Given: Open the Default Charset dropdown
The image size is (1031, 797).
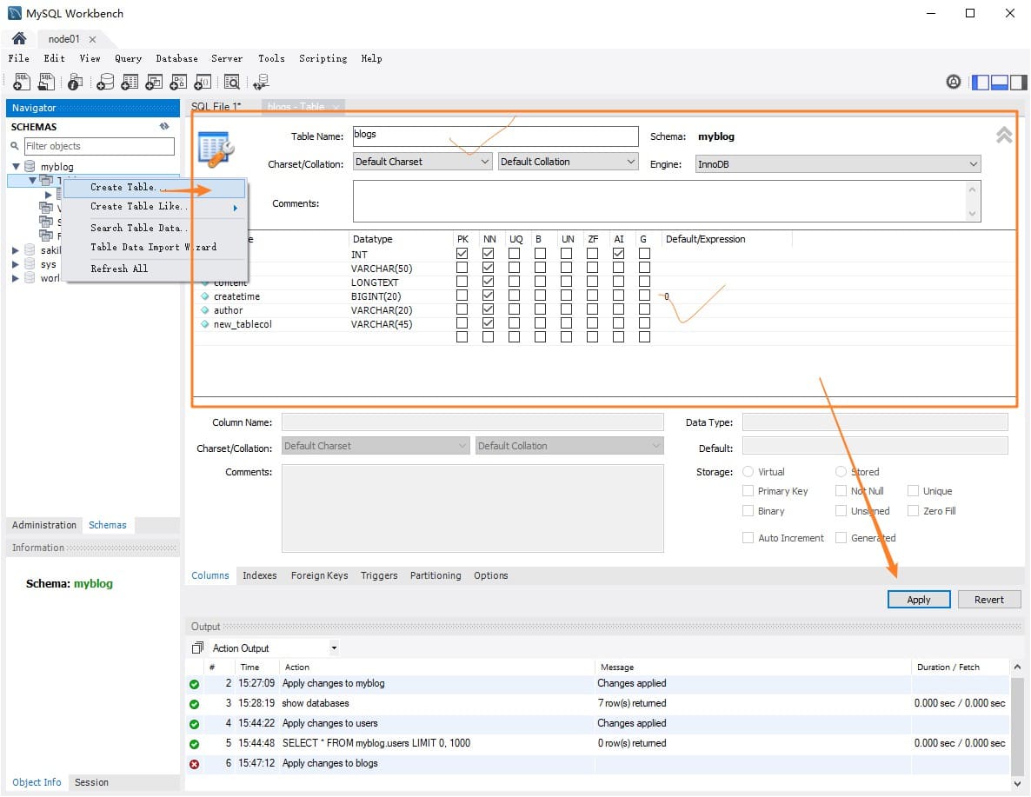Looking at the screenshot, I should 422,162.
